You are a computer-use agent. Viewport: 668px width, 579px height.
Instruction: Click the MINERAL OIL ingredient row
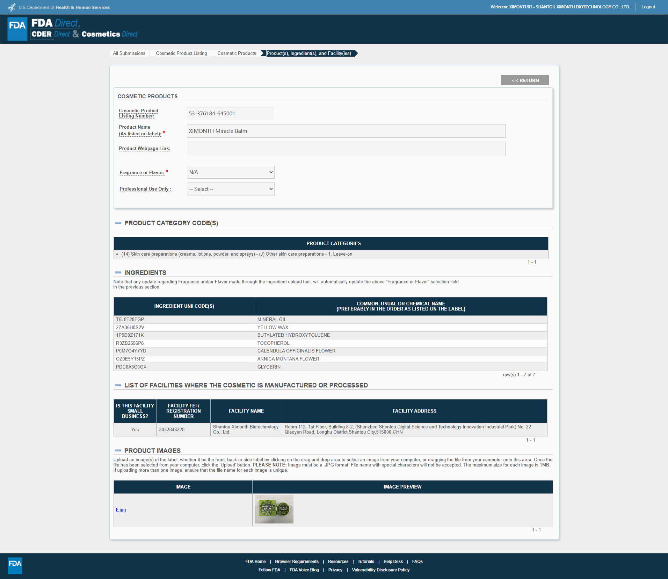click(331, 320)
